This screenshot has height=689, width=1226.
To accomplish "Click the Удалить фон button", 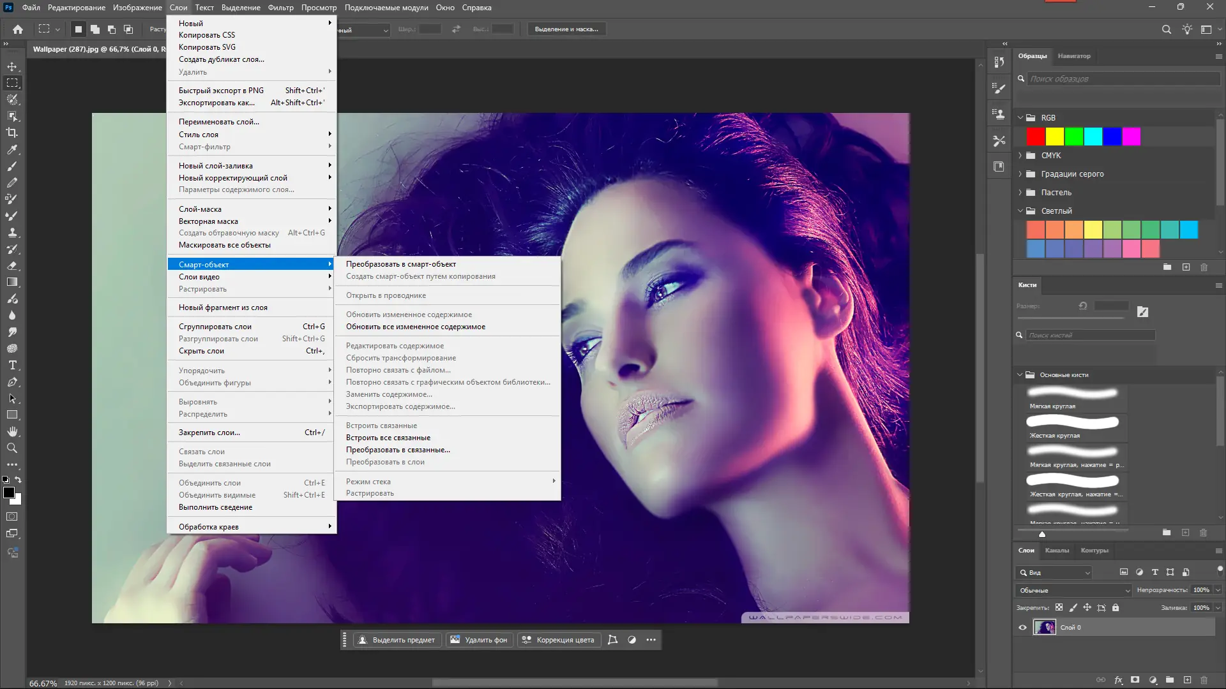I will click(479, 640).
